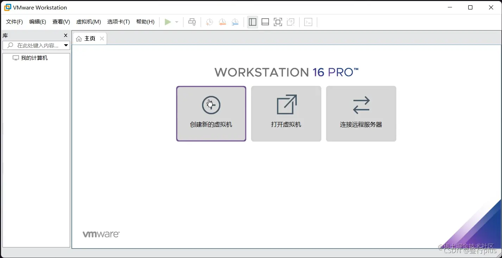
Task: Toggle the Home tab icon
Action: tap(79, 38)
